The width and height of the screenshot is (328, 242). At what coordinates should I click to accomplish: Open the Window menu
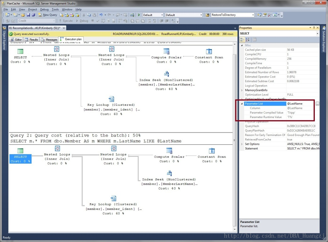pyautogui.click(x=67, y=9)
